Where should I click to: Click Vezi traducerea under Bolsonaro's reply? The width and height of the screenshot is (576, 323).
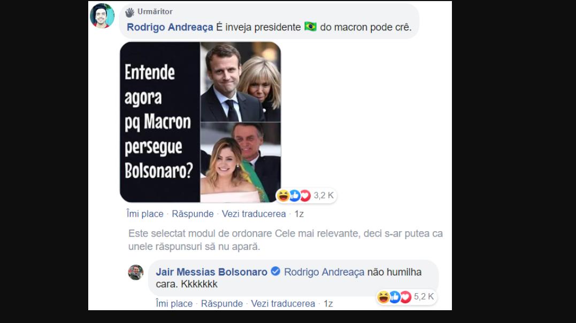coord(283,304)
